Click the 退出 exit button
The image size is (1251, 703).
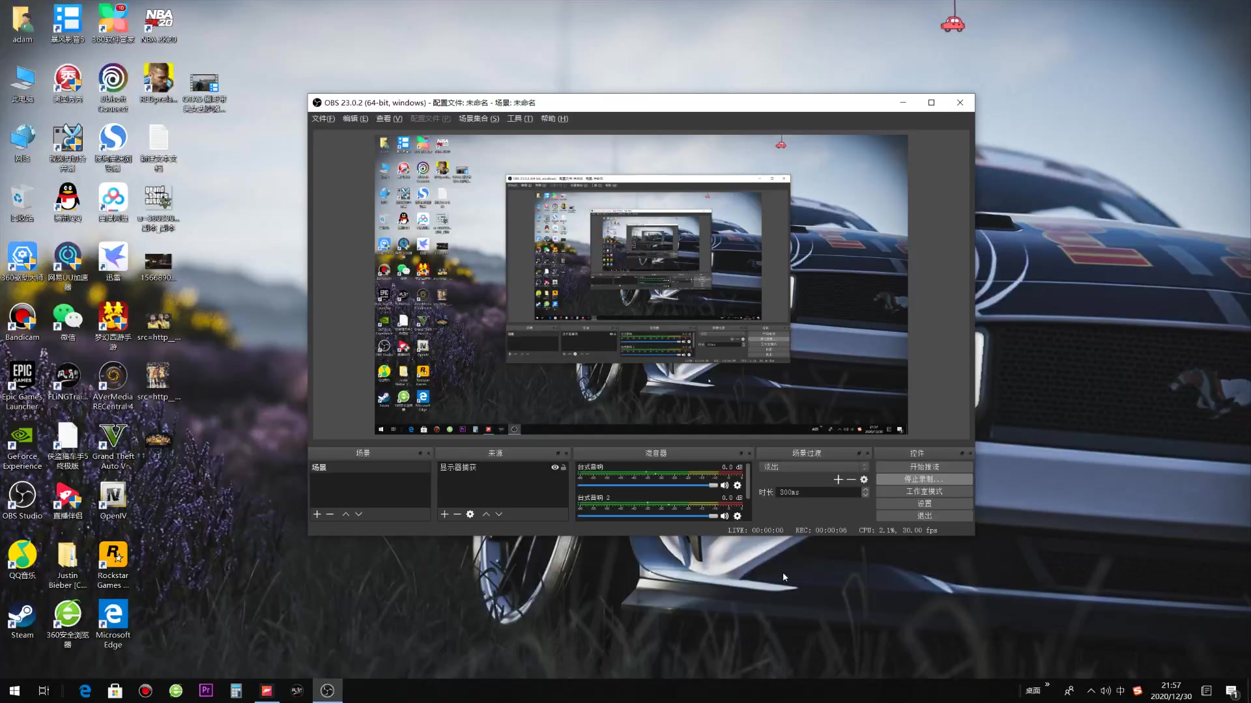925,516
